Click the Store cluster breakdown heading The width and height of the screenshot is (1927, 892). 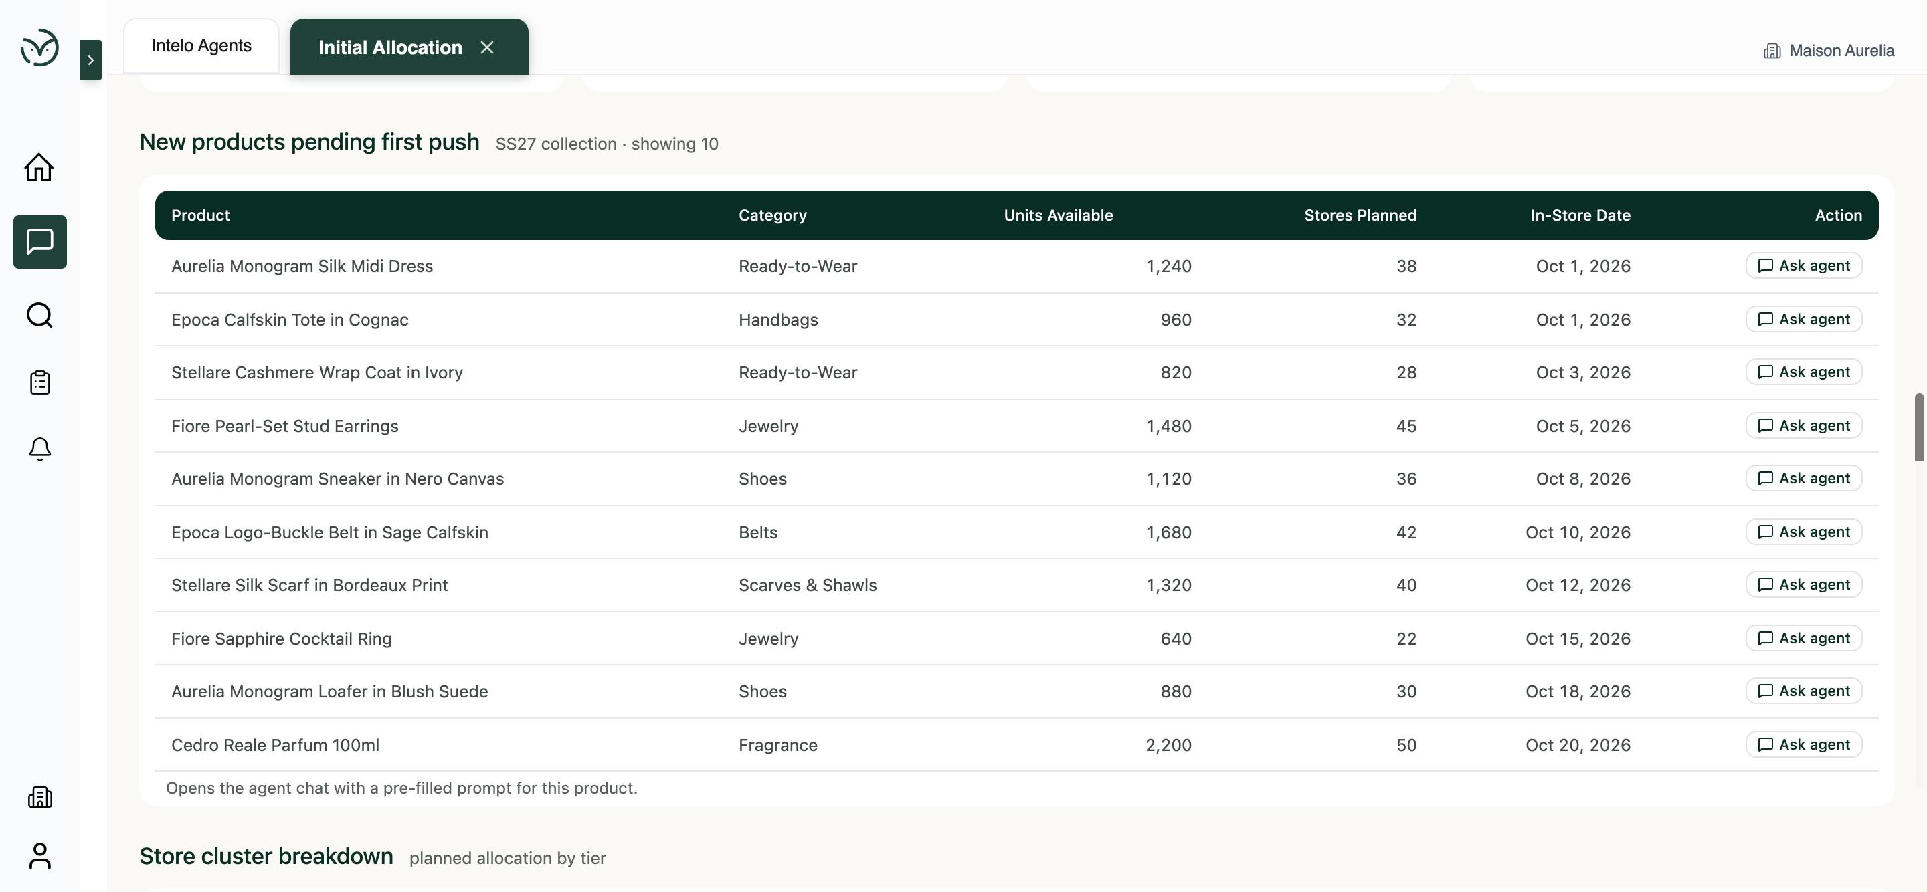coord(266,856)
